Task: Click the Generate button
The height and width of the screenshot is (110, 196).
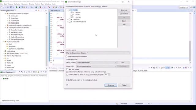Action: pyautogui.click(x=111, y=85)
